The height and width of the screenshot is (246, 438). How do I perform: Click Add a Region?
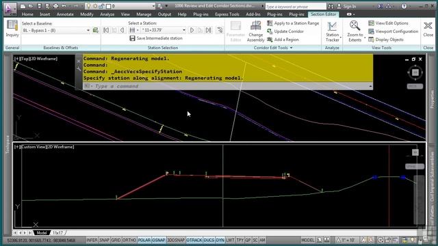[x=283, y=40]
